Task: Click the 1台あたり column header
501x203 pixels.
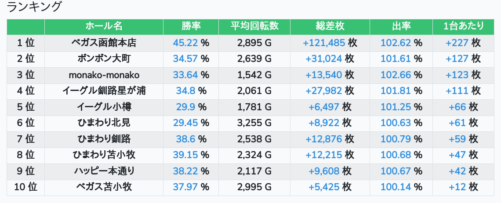Action: (x=463, y=26)
